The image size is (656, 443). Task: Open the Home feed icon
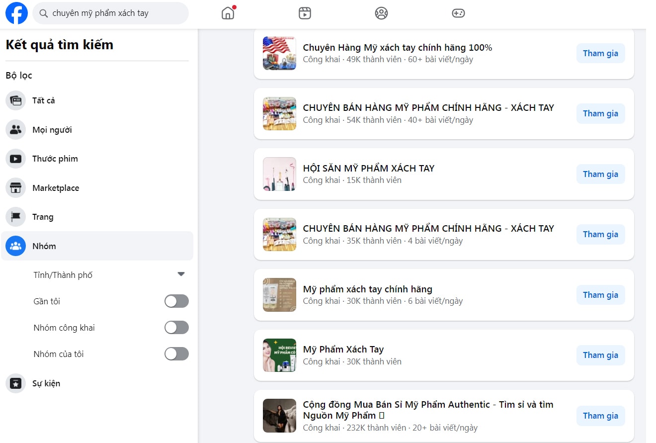coord(228,13)
